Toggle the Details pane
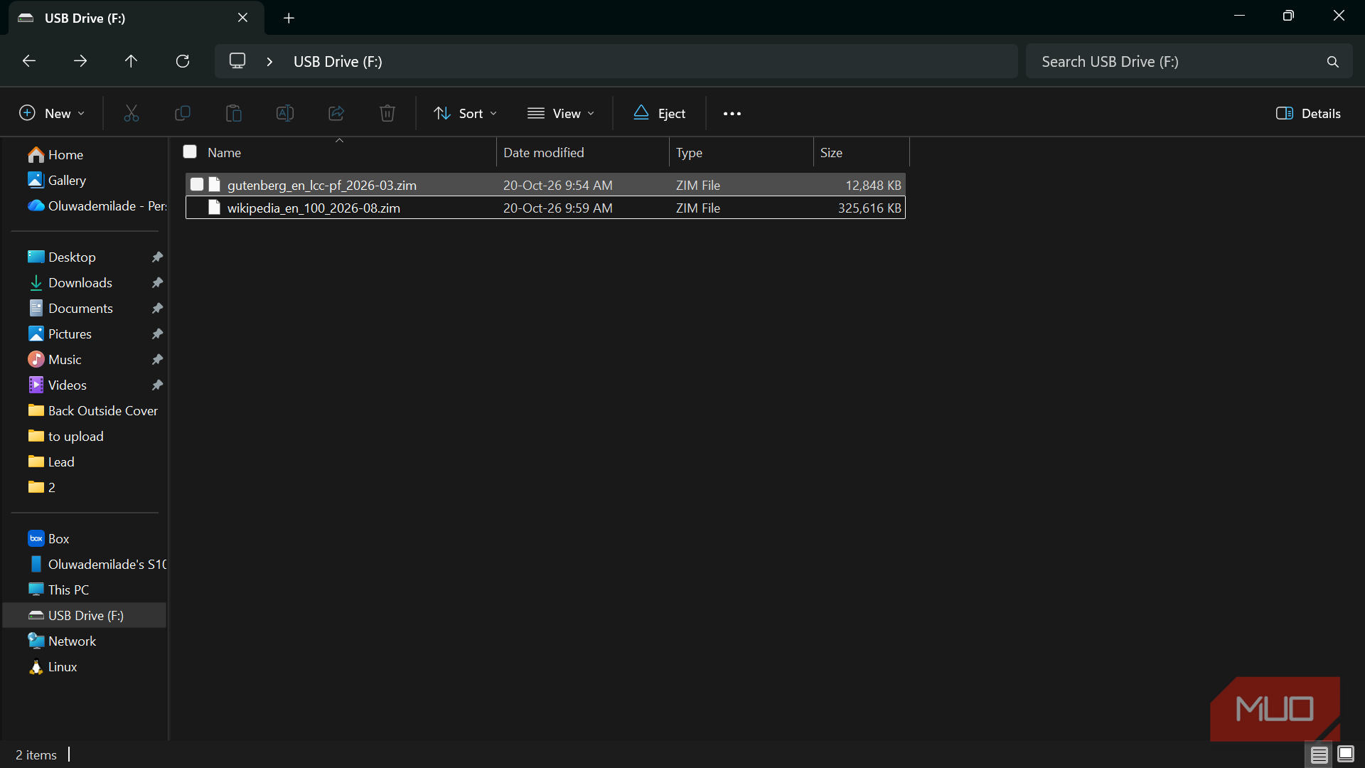The width and height of the screenshot is (1365, 768). point(1309,113)
